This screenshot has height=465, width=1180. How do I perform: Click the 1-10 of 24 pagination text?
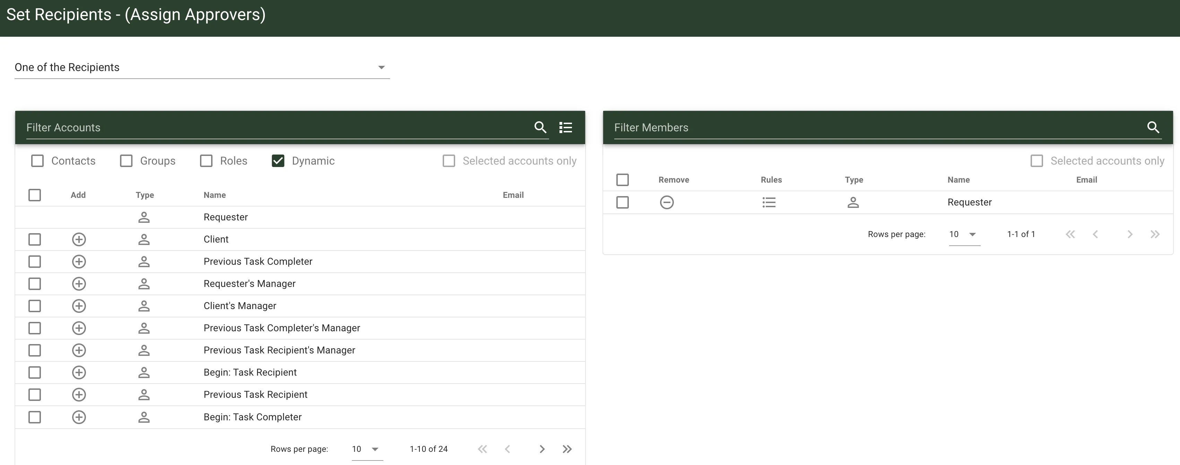pos(428,449)
